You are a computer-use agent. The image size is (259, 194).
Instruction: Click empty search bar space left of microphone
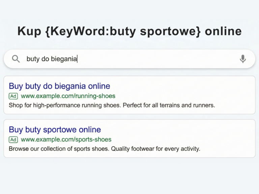point(169,59)
